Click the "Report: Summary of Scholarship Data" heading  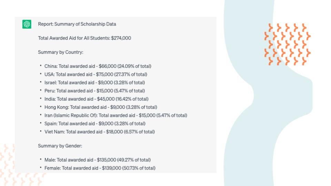pyautogui.click(x=77, y=24)
